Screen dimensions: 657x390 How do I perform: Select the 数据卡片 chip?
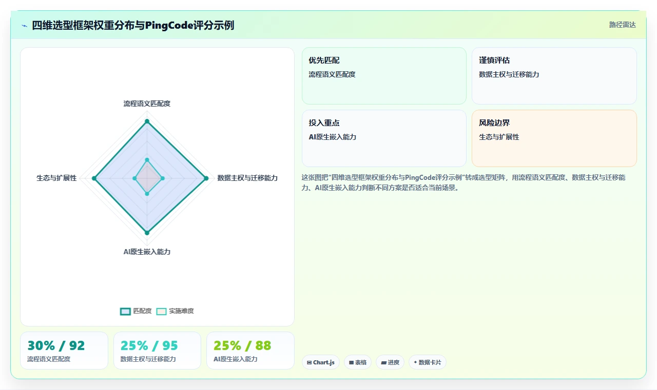click(428, 362)
